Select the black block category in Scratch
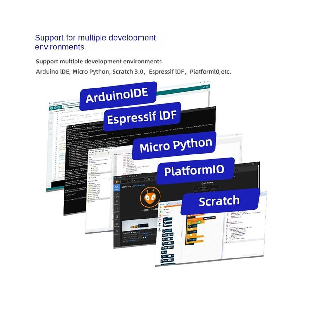This screenshot has height=314, width=314. (160, 224)
